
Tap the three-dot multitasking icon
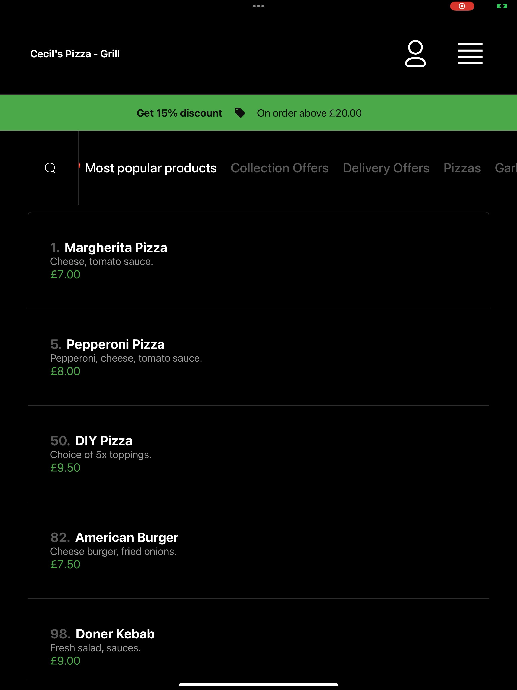(x=258, y=6)
